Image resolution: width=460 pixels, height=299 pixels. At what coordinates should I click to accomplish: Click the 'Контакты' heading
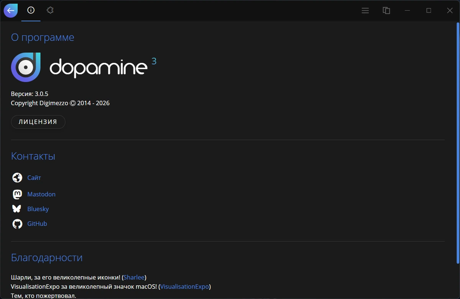click(33, 156)
